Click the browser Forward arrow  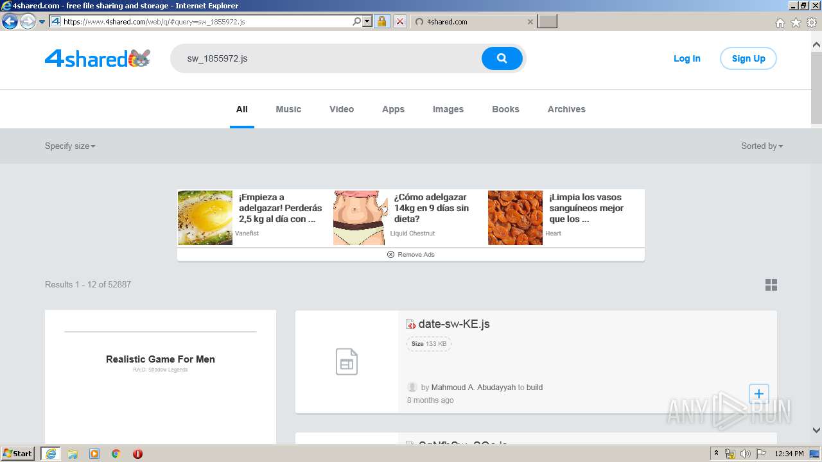(28, 22)
